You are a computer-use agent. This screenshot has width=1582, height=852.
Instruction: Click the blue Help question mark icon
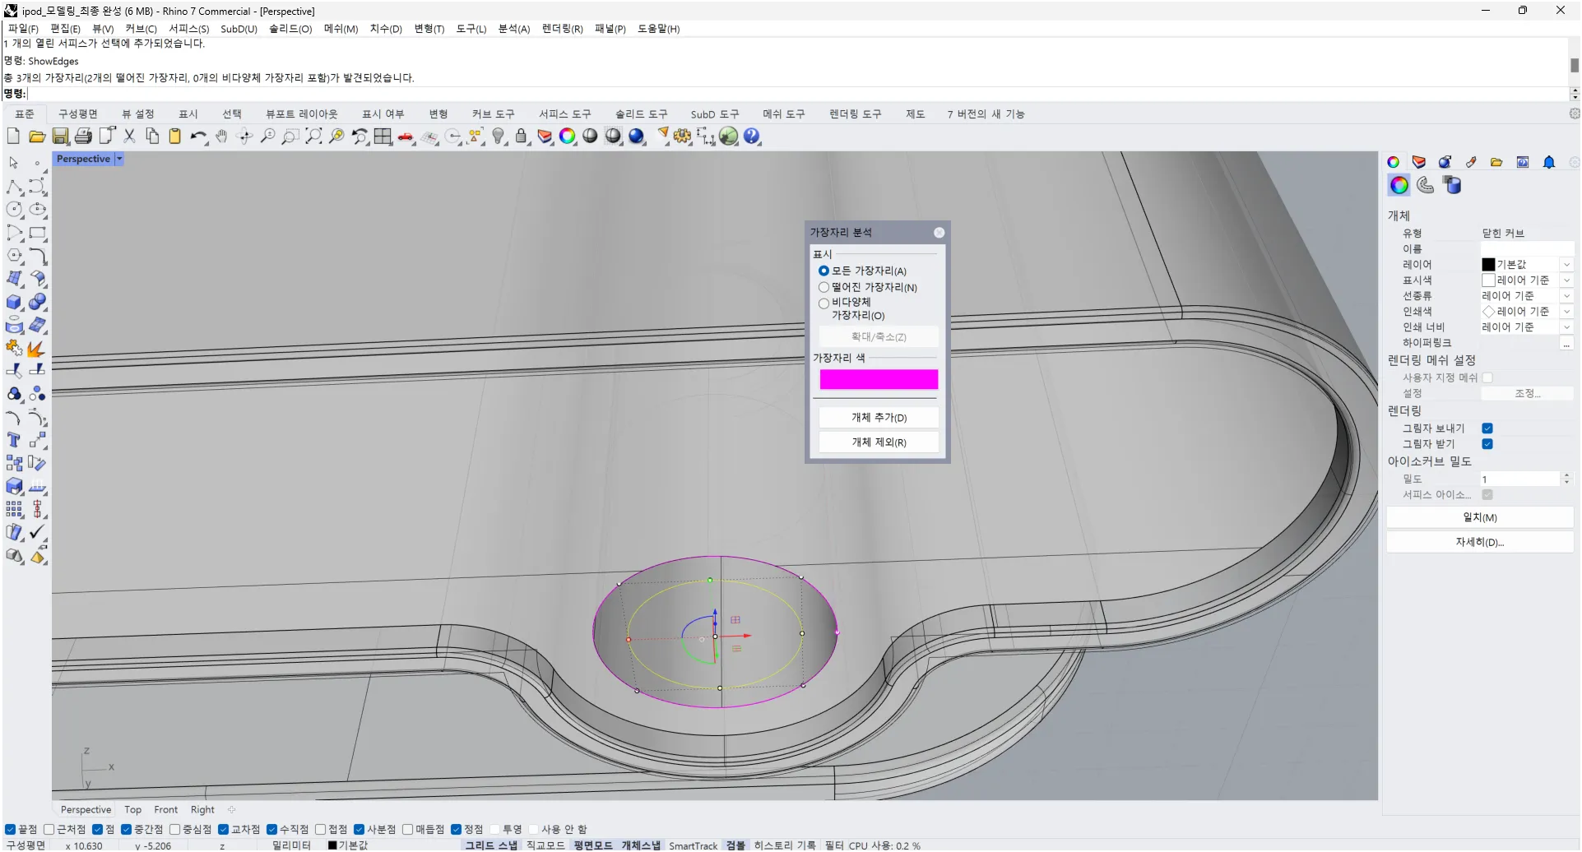[752, 137]
